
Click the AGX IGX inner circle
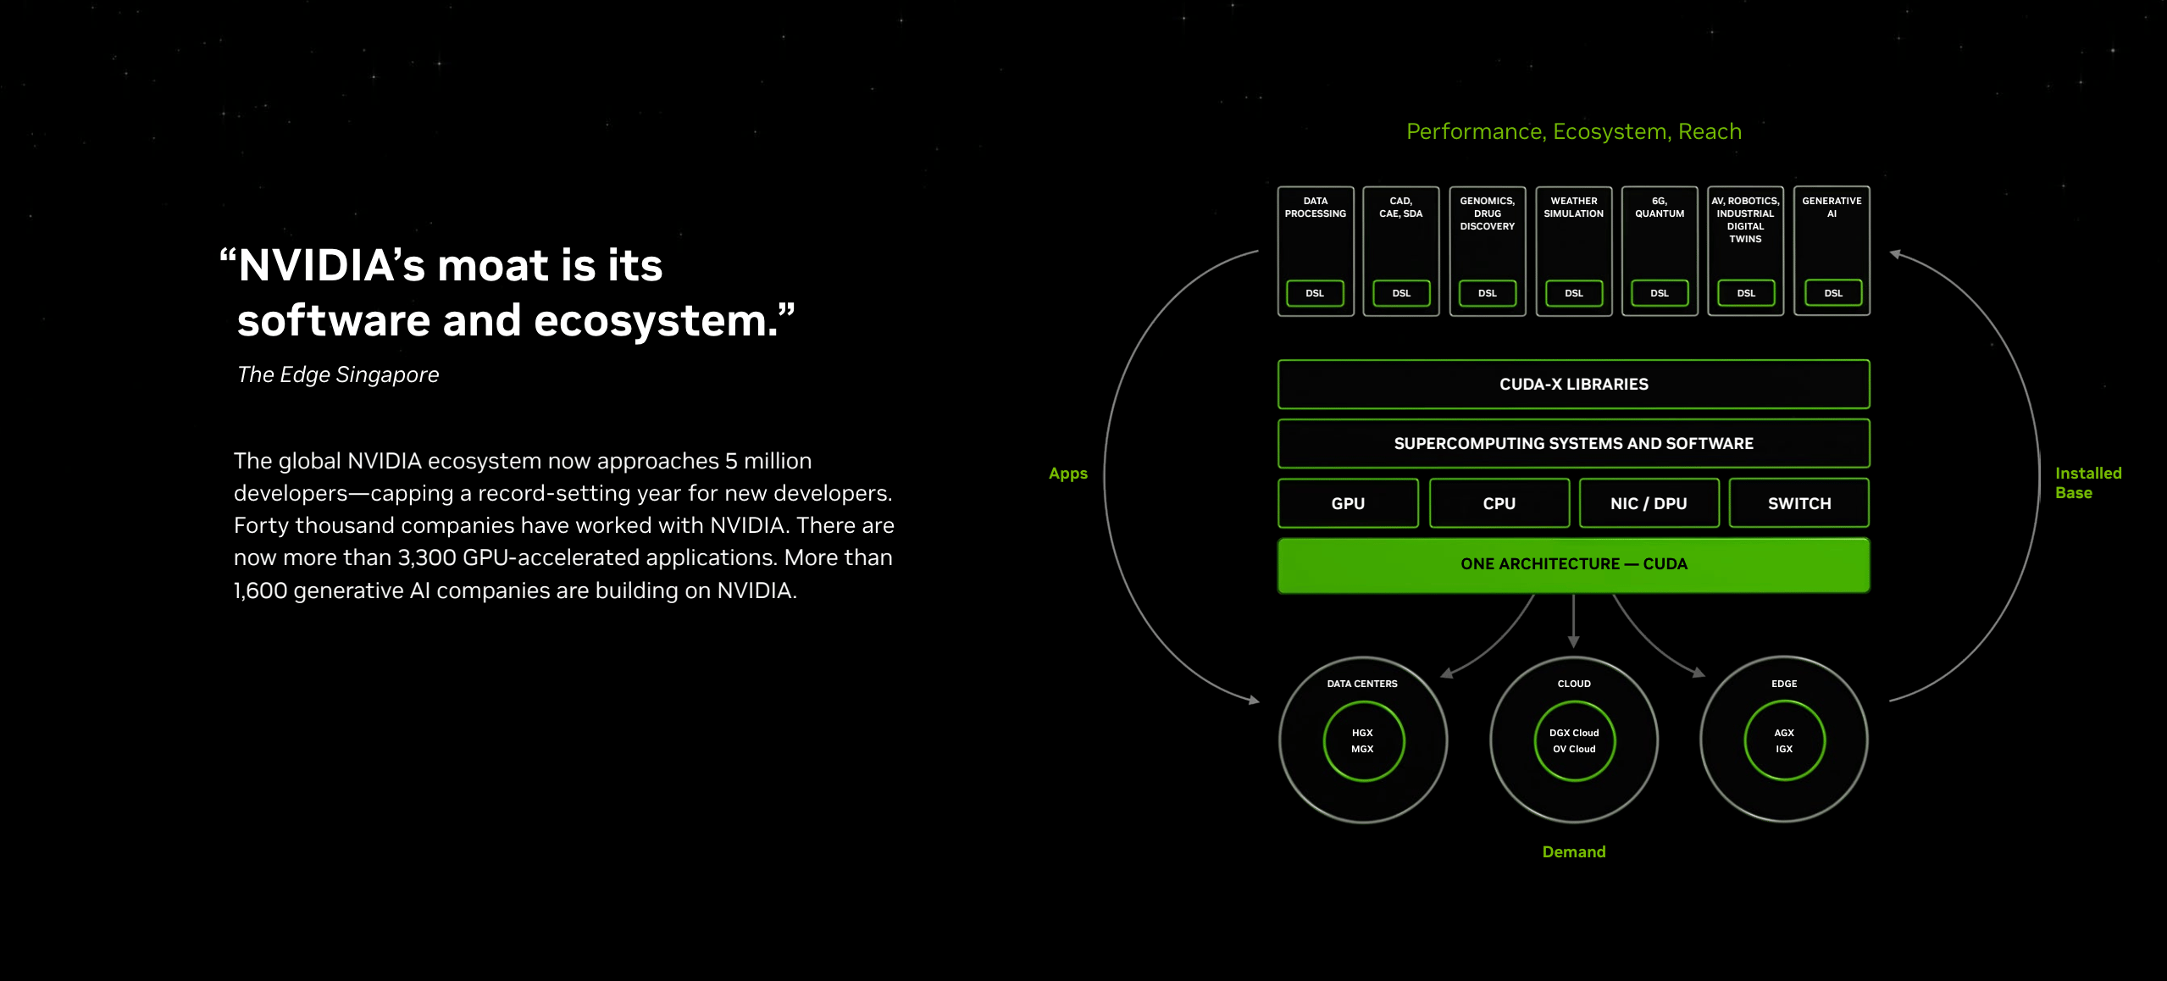click(x=1784, y=741)
